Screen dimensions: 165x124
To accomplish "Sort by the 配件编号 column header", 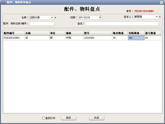I will pyautogui.click(x=13, y=33).
